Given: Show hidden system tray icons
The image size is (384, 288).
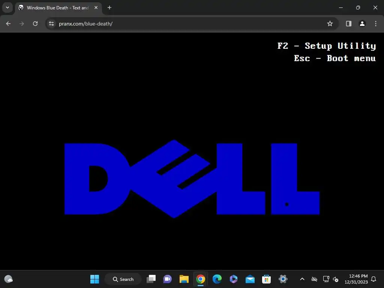Looking at the screenshot, I should click(302, 279).
